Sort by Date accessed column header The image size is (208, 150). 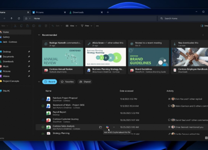pyautogui.click(x=127, y=91)
